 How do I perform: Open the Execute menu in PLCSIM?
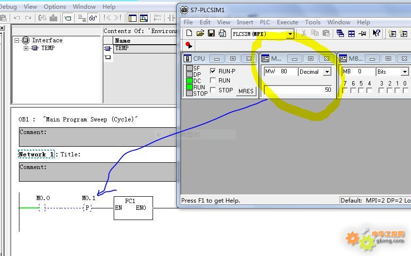(x=288, y=22)
